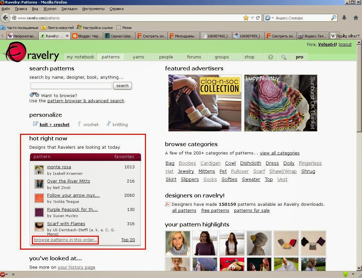Open the Over the River Mitts thumbnail
This screenshot has height=278, width=362.
[x=39, y=184]
